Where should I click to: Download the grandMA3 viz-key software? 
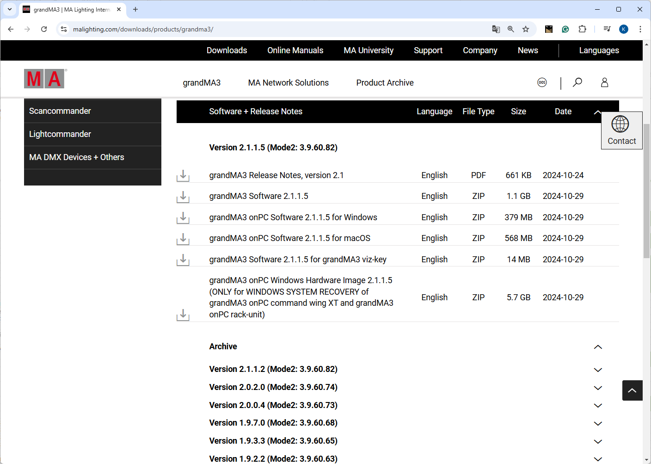183,260
